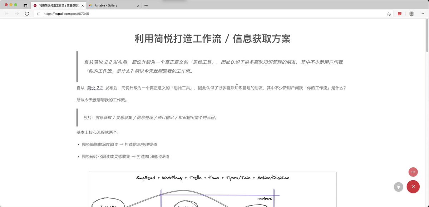Click bullet text 围绕碎片化阅读或灵感收集
Image resolution: width=429 pixels, height=207 pixels.
click(x=106, y=157)
